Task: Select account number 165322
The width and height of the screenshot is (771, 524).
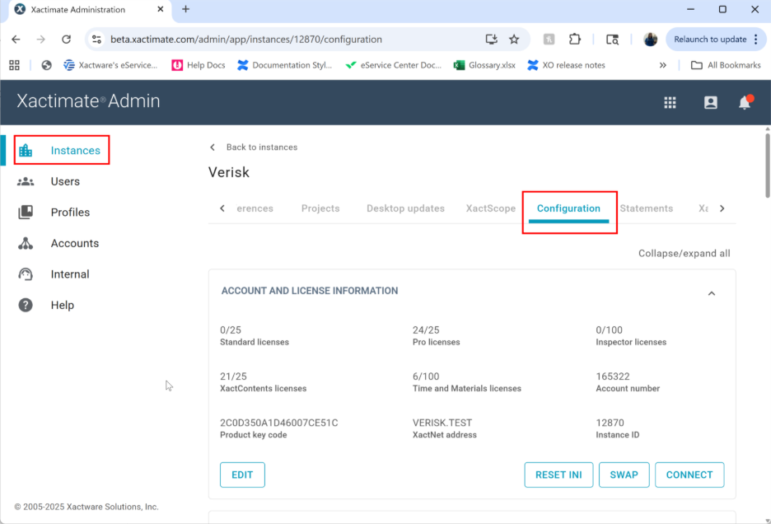Action: (613, 377)
